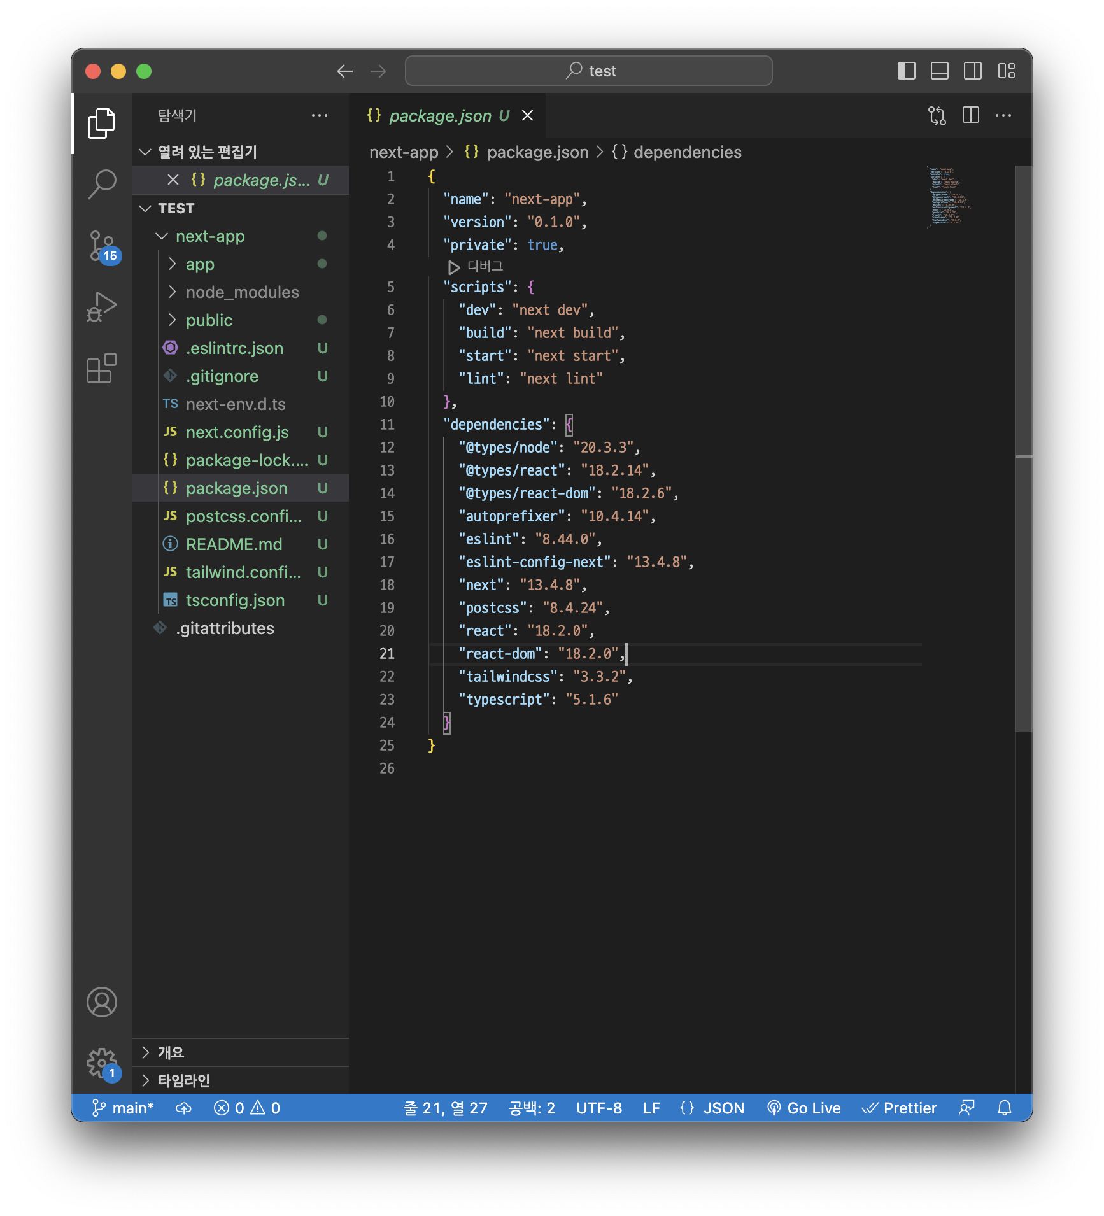Screen dimensions: 1104x1216
Task: Expand the public folder
Action: (241, 320)
